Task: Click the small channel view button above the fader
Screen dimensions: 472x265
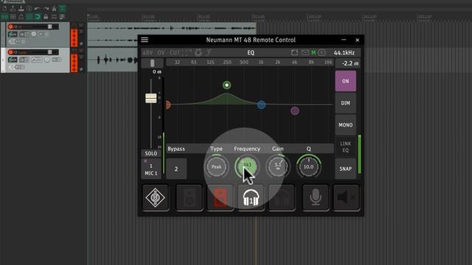Action: pos(153,63)
